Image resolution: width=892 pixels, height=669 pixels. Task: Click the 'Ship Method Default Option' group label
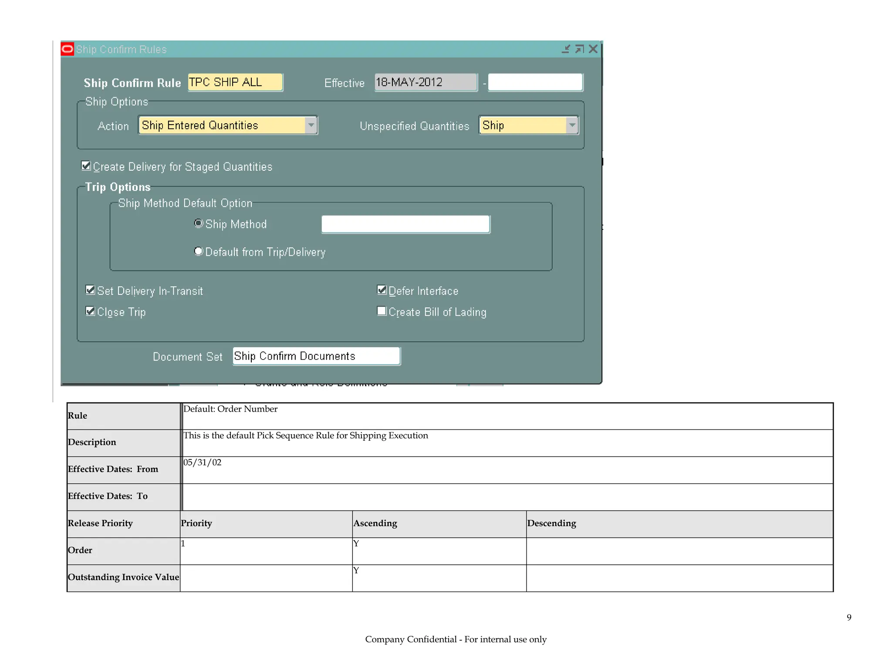click(185, 203)
